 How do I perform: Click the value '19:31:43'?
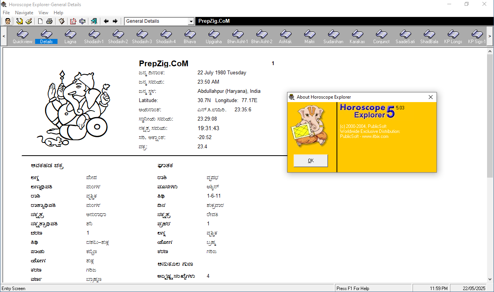pos(208,128)
